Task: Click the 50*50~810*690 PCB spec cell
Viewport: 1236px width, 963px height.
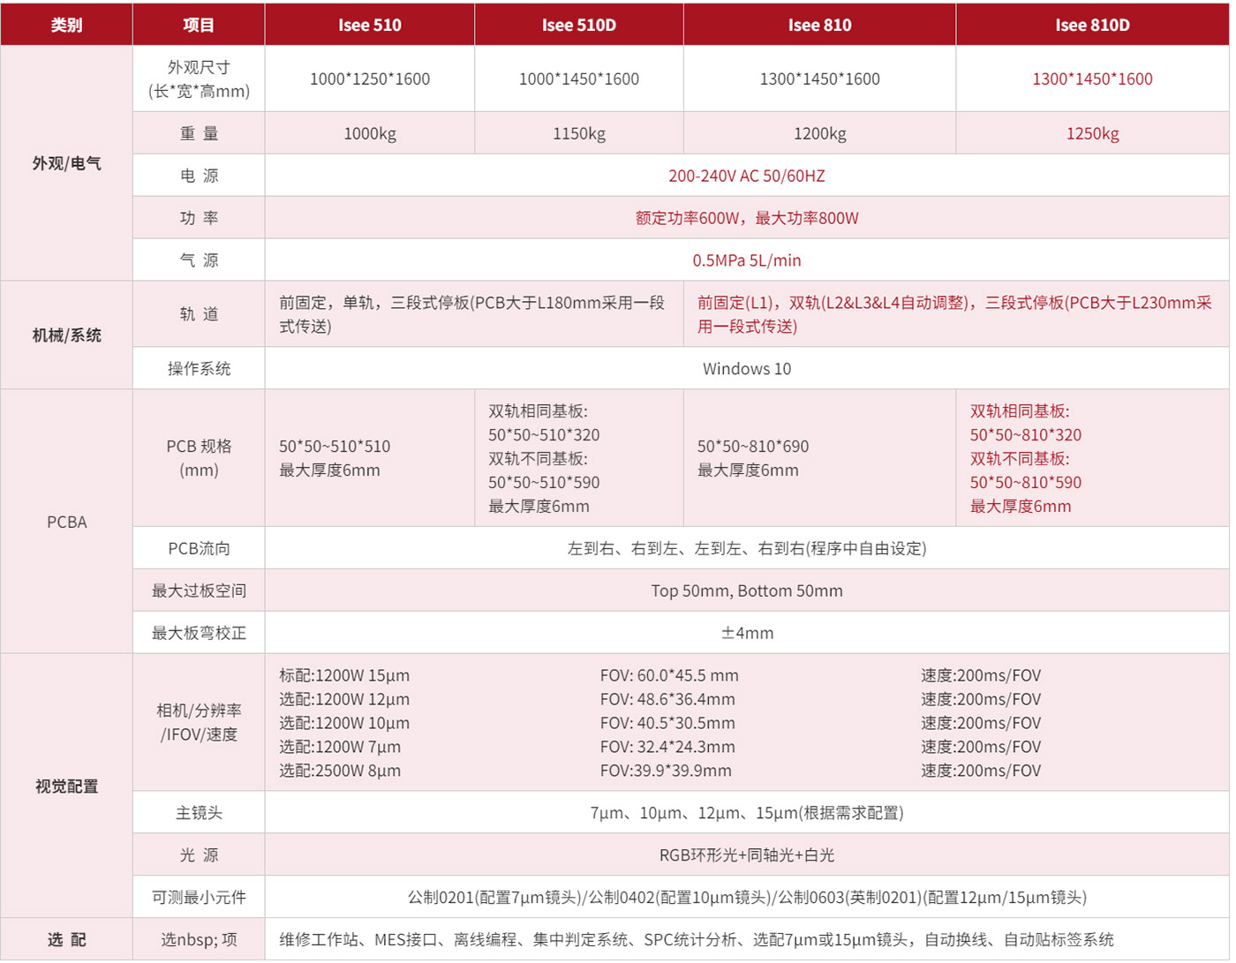Action: coord(752,447)
